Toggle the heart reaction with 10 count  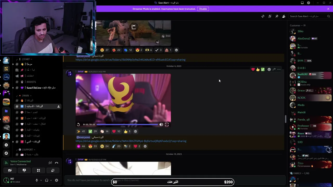(x=116, y=131)
